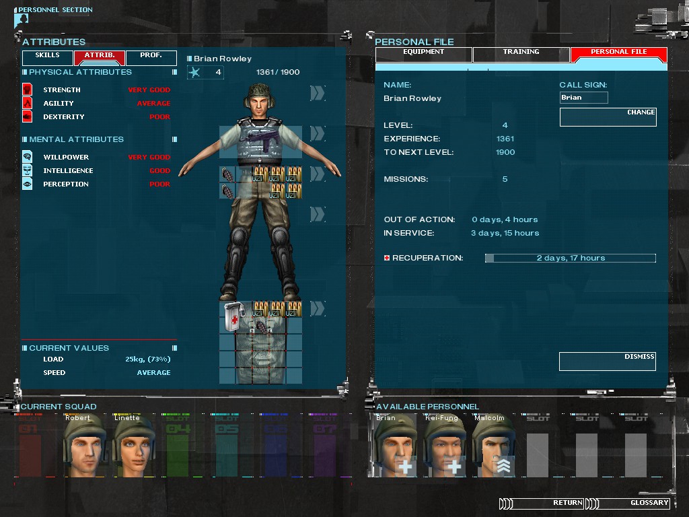Collapse the Current Values section

pyautogui.click(x=174, y=348)
